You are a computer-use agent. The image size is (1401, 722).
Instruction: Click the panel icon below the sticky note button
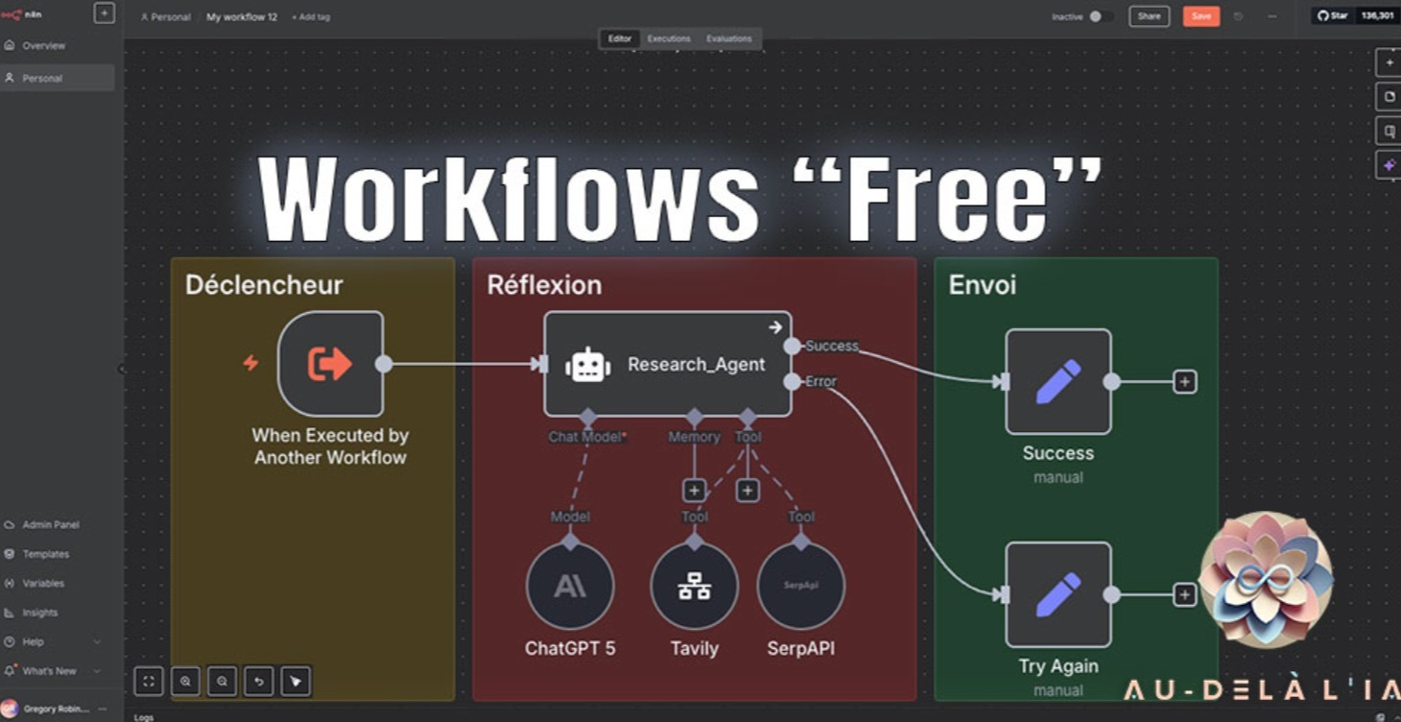[1389, 131]
